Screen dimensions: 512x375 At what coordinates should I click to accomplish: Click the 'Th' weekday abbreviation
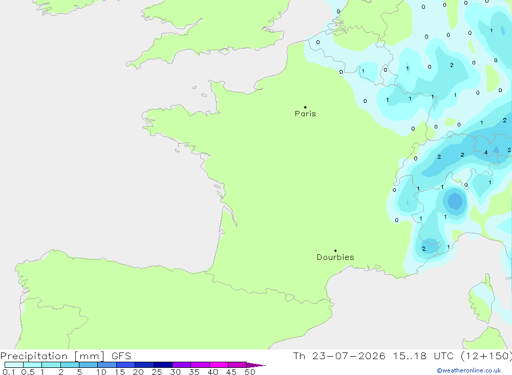click(299, 356)
